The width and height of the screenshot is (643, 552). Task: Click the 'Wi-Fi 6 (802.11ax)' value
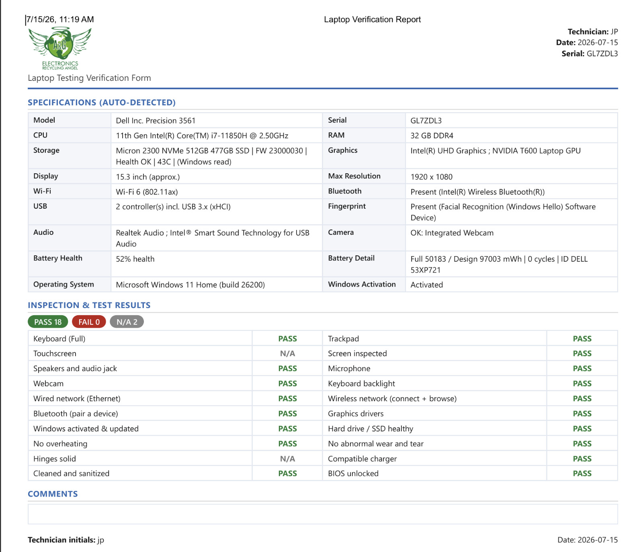[147, 192]
